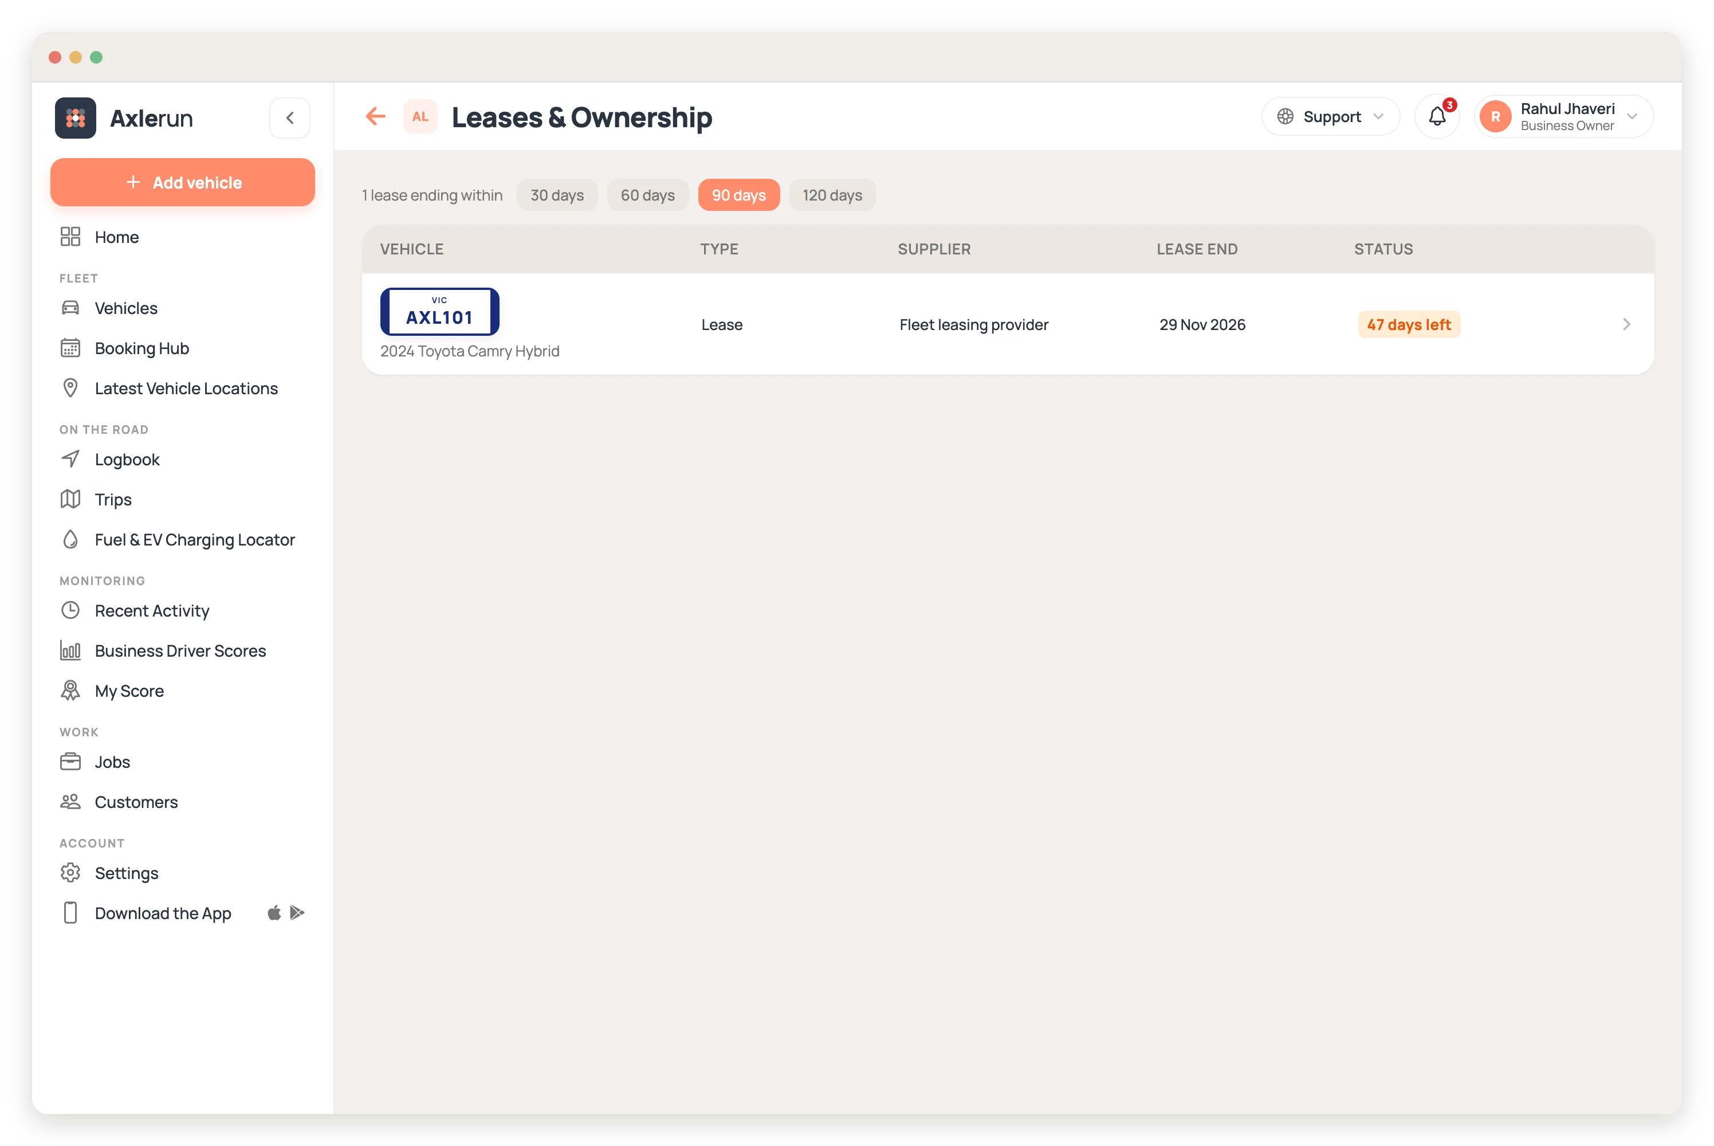
Task: Open Rahul Jhaveri account menu
Action: click(1564, 116)
